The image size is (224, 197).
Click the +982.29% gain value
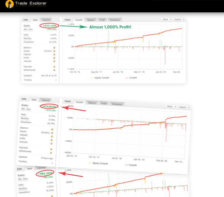tap(45, 173)
